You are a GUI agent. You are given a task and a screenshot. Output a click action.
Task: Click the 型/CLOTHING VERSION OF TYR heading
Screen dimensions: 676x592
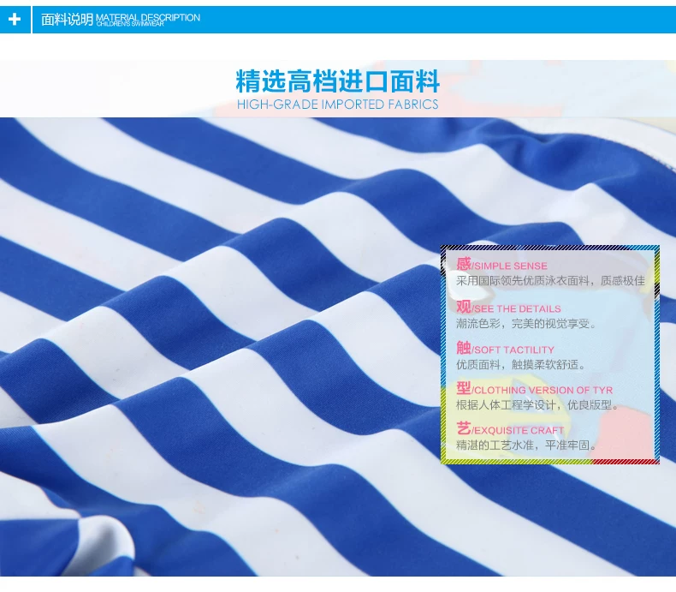tap(535, 388)
